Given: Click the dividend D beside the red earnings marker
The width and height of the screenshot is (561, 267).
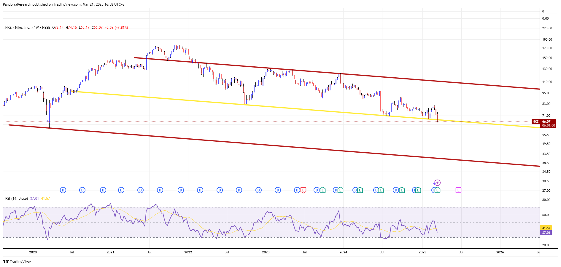Looking at the screenshot, I should [x=297, y=190].
